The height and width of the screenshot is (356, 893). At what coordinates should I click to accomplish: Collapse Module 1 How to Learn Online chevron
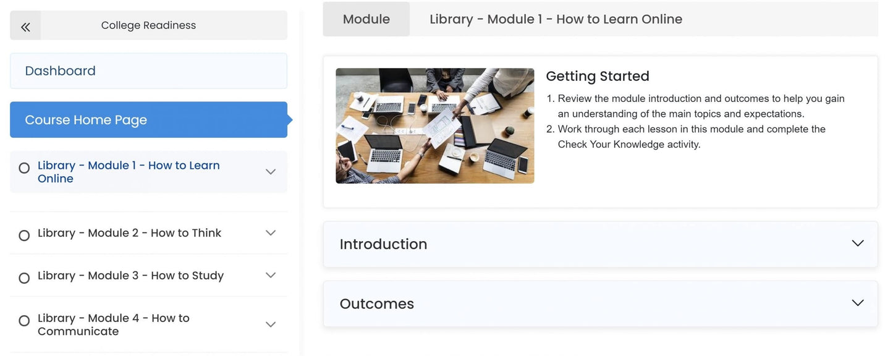pyautogui.click(x=270, y=172)
